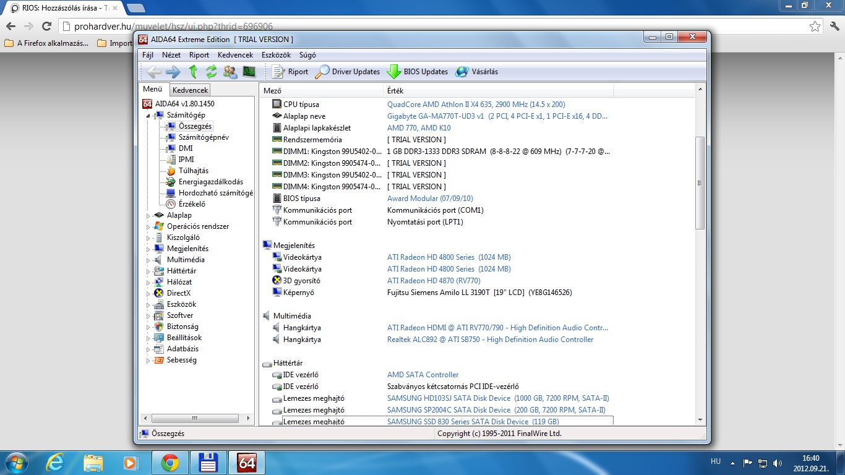Select Túlhajtás flame tree item

point(193,171)
